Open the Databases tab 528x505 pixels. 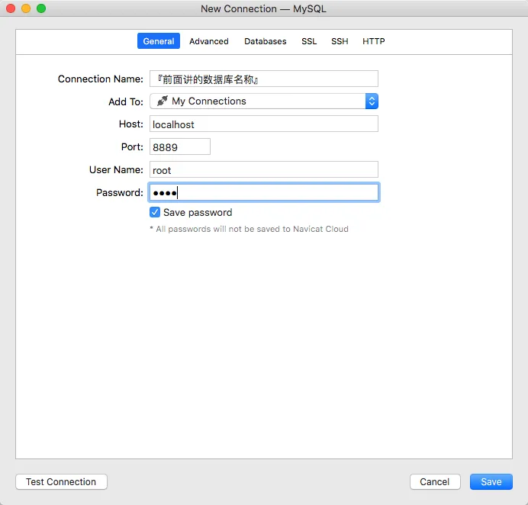click(266, 41)
